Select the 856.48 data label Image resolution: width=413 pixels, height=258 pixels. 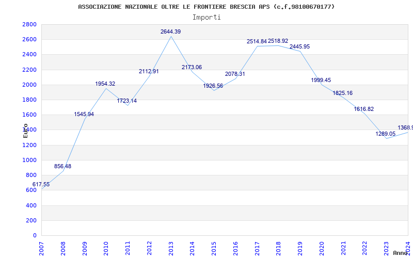(x=62, y=166)
